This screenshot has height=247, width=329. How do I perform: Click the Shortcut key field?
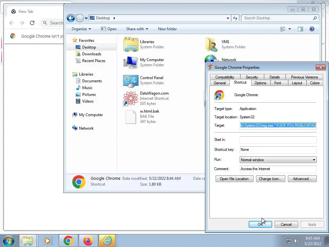pyautogui.click(x=278, y=150)
